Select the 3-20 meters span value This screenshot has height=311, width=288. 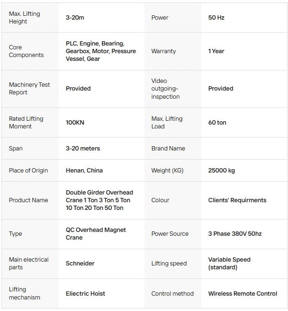coord(83,149)
